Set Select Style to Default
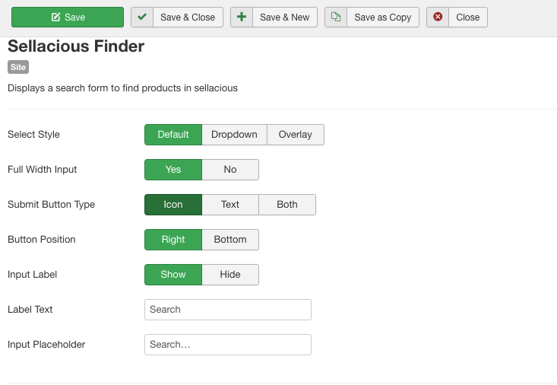The height and width of the screenshot is (385, 557). click(173, 135)
